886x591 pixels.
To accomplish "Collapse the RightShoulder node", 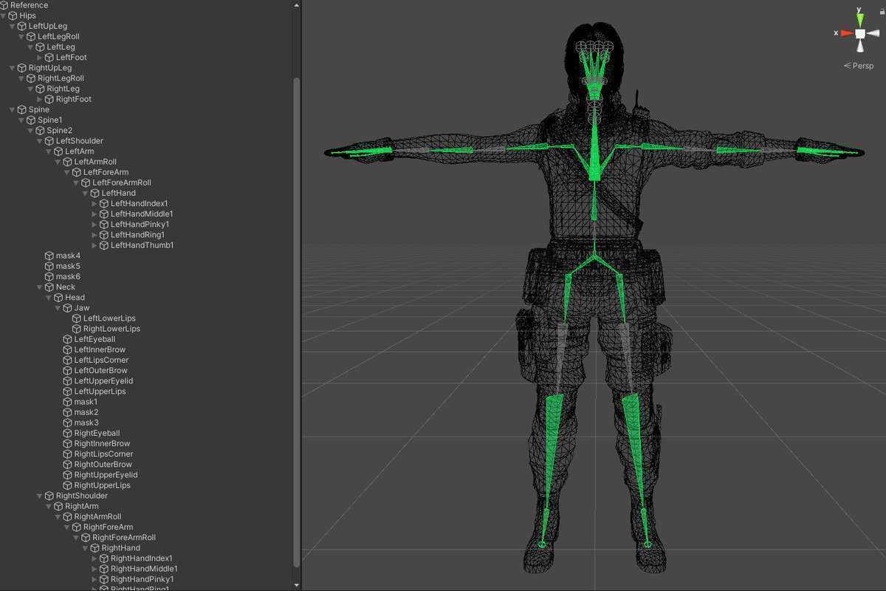I will [40, 496].
